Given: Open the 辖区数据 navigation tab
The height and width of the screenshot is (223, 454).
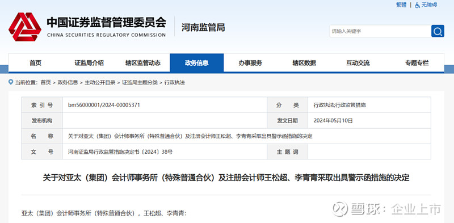Looking at the screenshot, I should (x=304, y=63).
